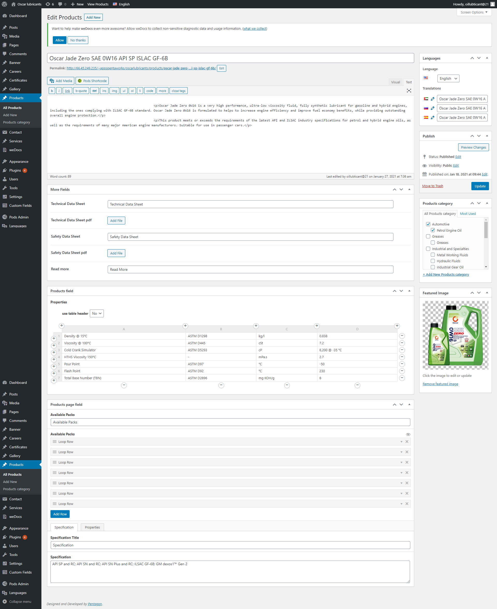Toggle distraction-free fullscreen editor icon
The height and width of the screenshot is (609, 497).
[409, 91]
